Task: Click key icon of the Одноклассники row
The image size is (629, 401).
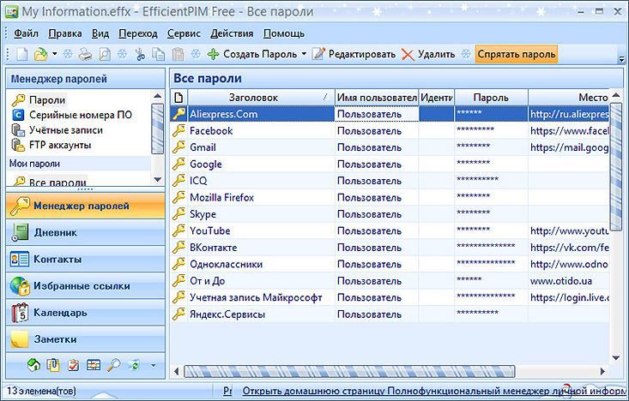Action: (x=178, y=264)
